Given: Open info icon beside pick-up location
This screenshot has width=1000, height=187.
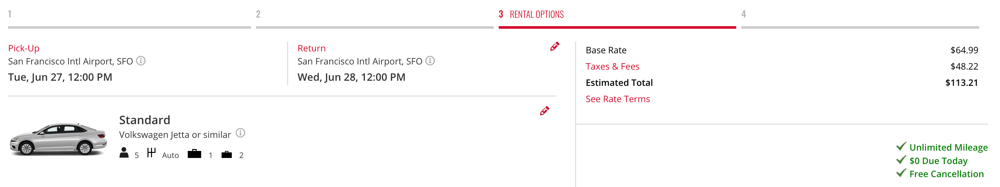Looking at the screenshot, I should [141, 61].
